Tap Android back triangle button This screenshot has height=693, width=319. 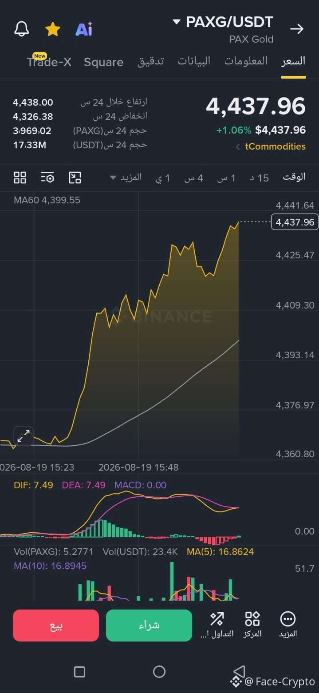tap(240, 671)
